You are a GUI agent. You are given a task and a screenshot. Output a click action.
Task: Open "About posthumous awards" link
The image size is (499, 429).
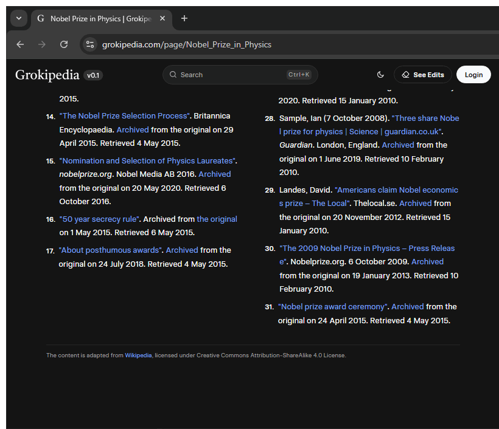tap(110, 250)
